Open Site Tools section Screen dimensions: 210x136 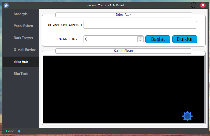(21, 74)
